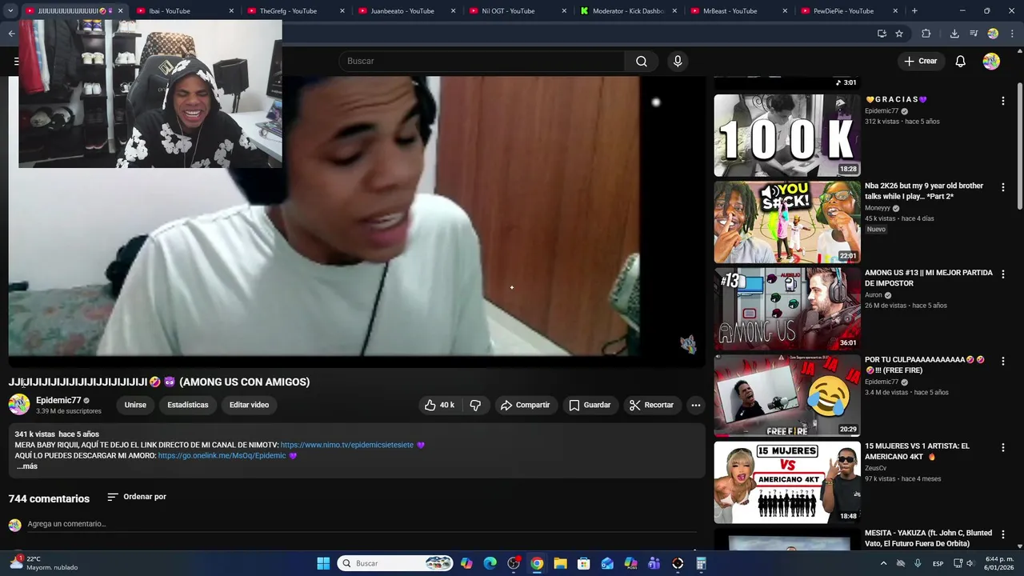This screenshot has height=576, width=1024.
Task: Open options menu for 15 MUJERES video
Action: 1002,448
